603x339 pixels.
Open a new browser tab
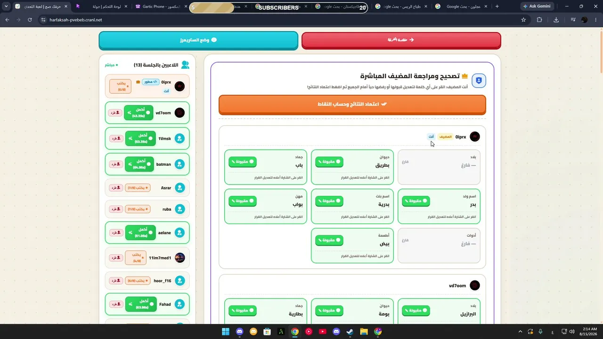497,7
